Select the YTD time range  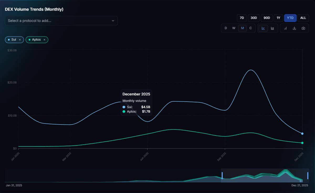click(290, 18)
